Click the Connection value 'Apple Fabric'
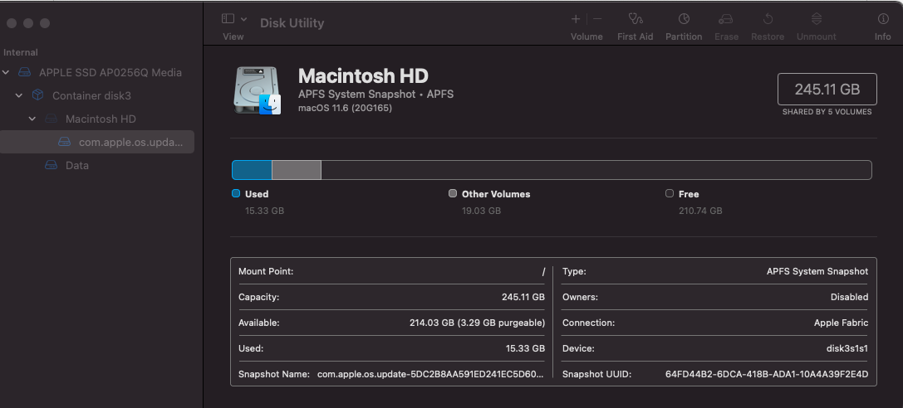The image size is (903, 408). click(841, 323)
